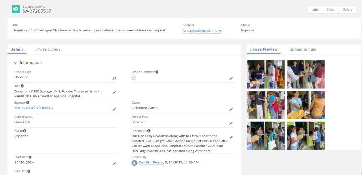The image size is (362, 175).
Task: Open WICKRAMASINGHEPURA sponsor link in header
Action: coord(203,31)
